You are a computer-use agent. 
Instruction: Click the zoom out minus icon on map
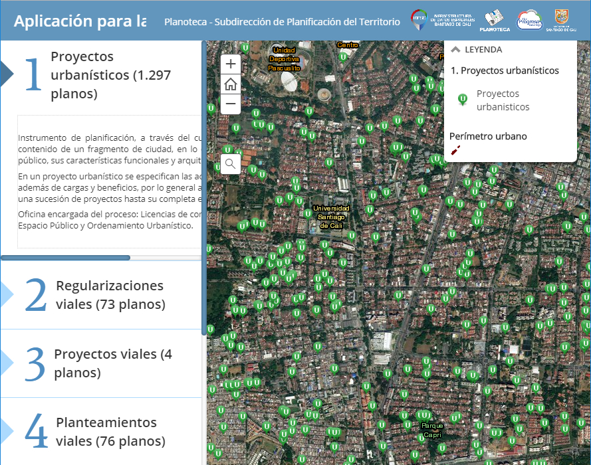[x=230, y=104]
